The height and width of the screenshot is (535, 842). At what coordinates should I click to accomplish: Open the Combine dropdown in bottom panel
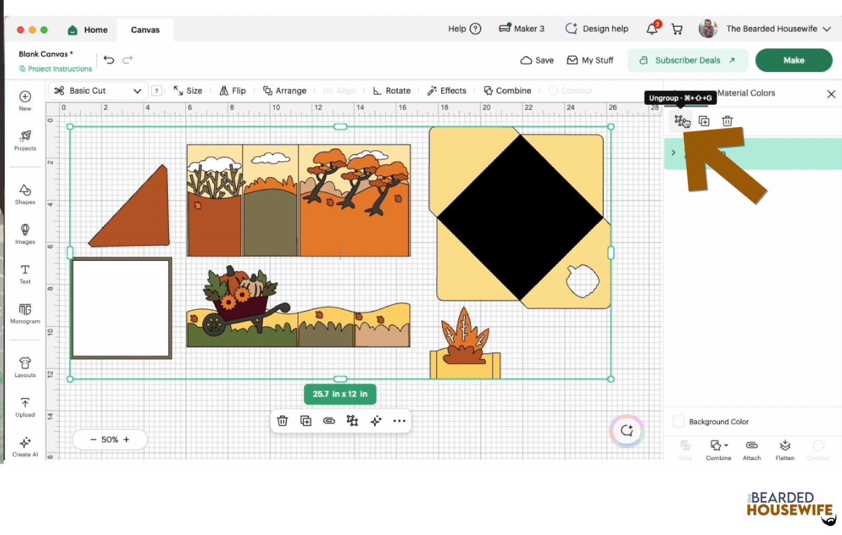[x=719, y=450]
